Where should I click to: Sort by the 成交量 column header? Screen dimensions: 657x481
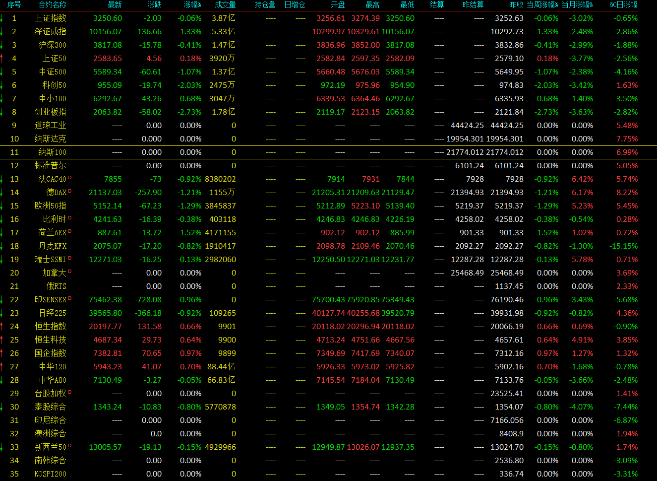225,5
